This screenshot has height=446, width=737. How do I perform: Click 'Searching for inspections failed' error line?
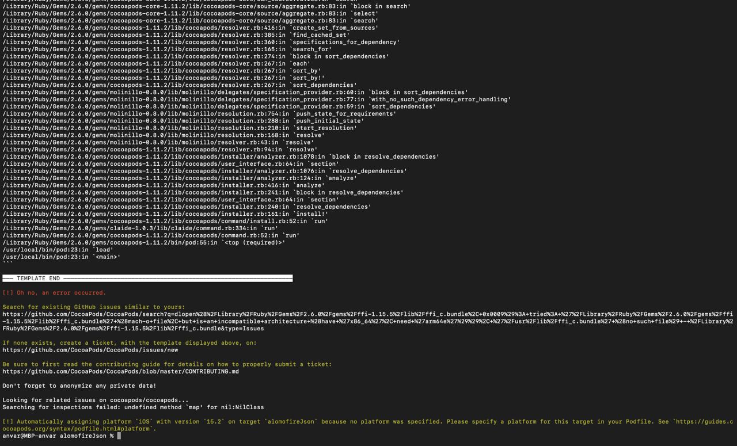tap(133, 407)
